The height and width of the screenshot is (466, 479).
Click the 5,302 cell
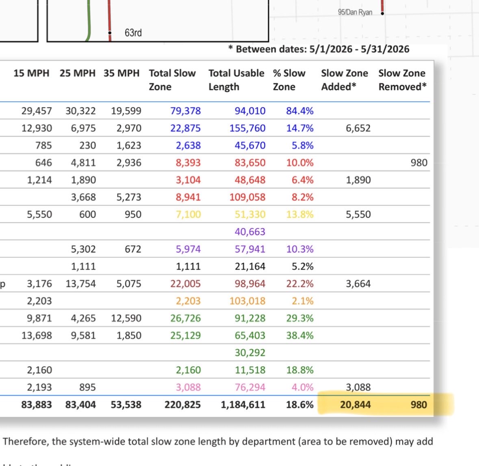(83, 249)
